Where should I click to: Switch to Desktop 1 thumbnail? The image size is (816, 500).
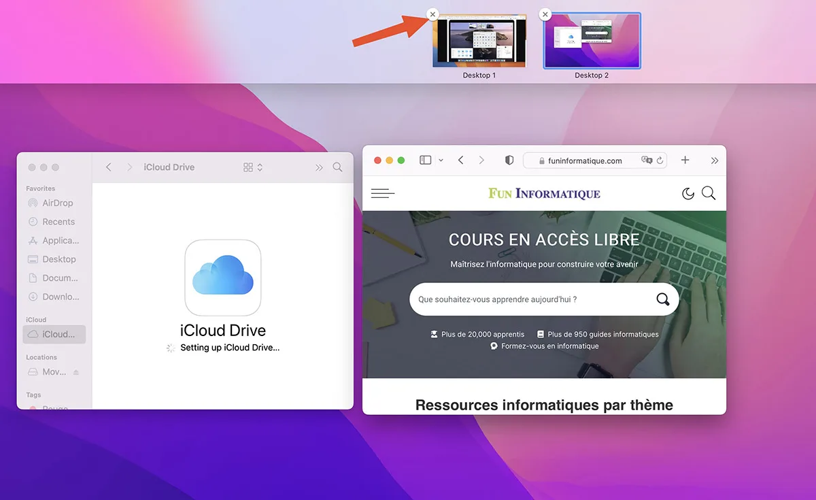pyautogui.click(x=479, y=41)
